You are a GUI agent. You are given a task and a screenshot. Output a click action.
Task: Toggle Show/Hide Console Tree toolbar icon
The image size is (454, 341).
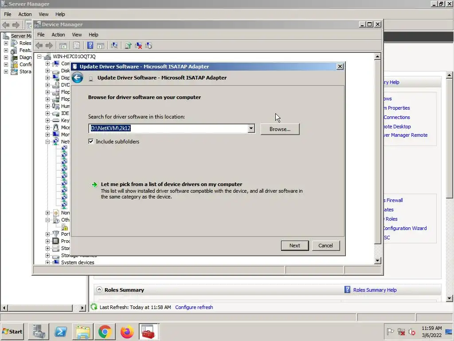(63, 46)
